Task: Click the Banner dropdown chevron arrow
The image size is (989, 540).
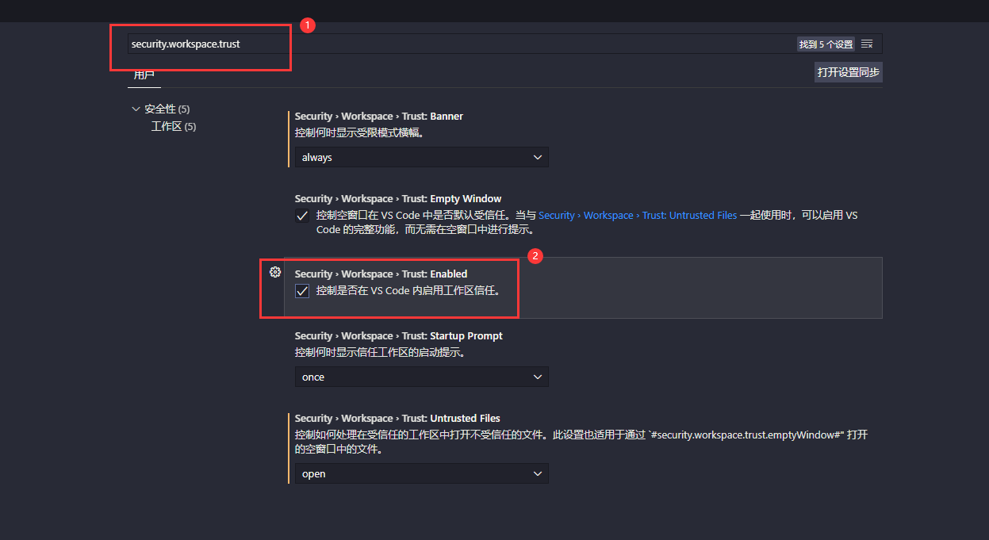Action: coord(539,157)
